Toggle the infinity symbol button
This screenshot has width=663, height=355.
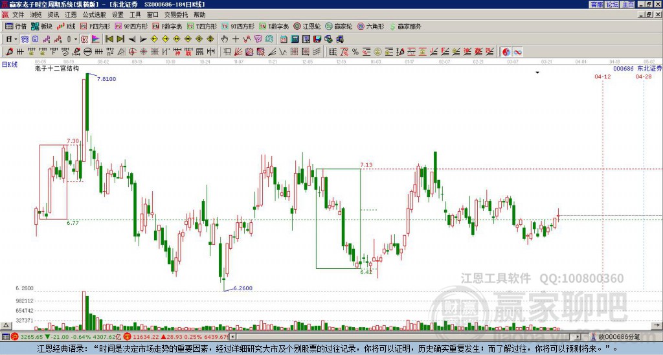[x=517, y=52]
